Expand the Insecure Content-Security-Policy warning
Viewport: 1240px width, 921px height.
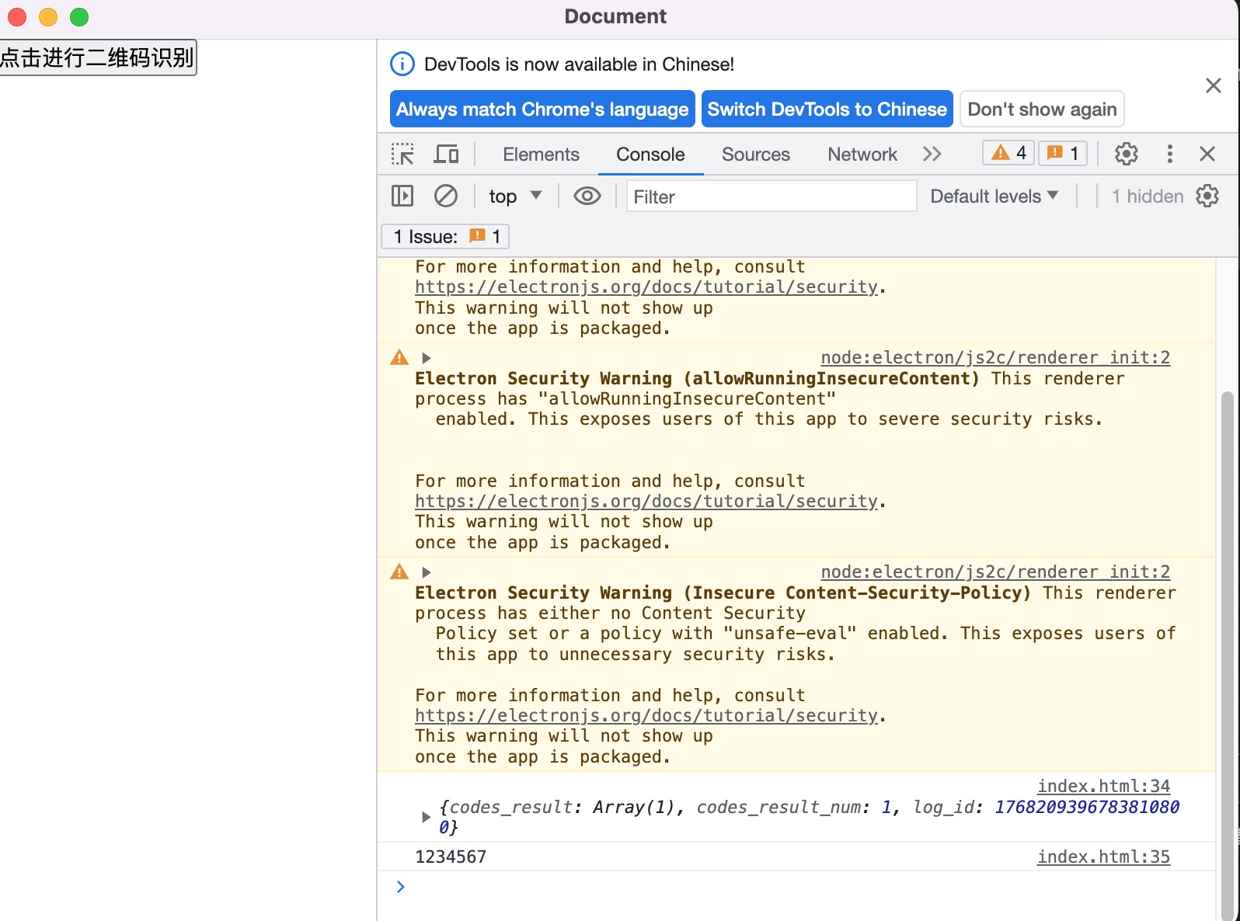tap(426, 572)
